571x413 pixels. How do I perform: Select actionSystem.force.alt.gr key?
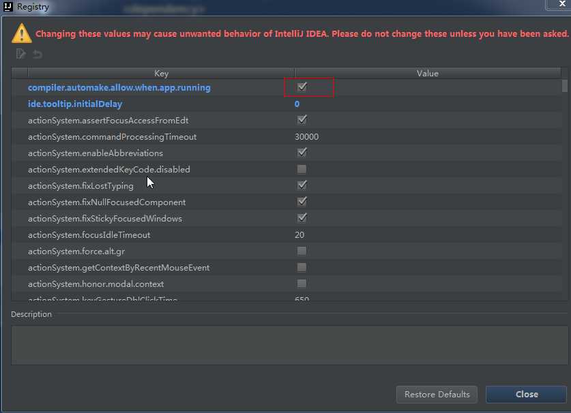pyautogui.click(x=76, y=251)
